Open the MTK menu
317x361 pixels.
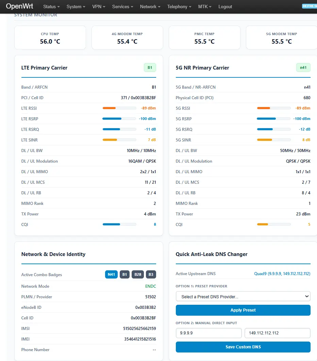point(205,7)
